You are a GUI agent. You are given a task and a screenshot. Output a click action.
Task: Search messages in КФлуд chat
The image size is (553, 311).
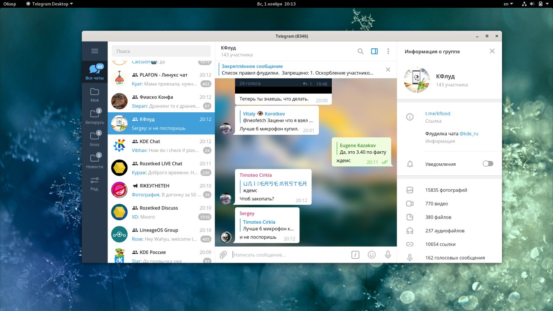click(360, 51)
